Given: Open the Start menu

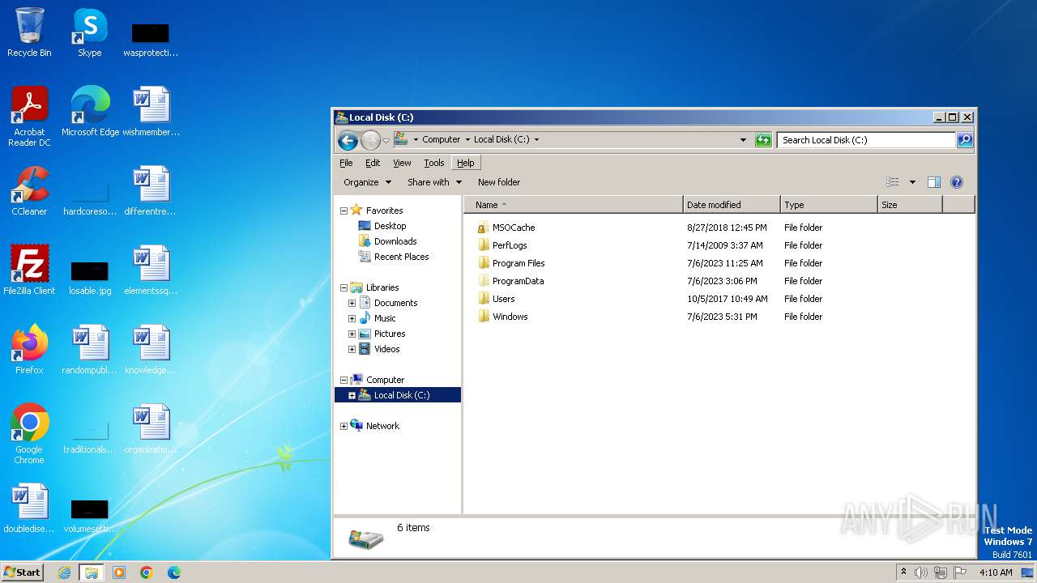Looking at the screenshot, I should [23, 572].
